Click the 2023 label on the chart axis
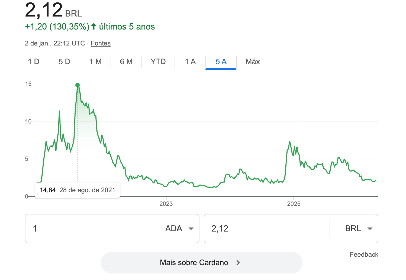This screenshot has height=280, width=406. click(x=166, y=204)
